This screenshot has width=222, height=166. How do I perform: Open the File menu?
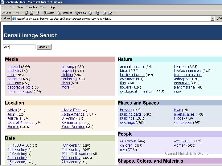coord(4,7)
